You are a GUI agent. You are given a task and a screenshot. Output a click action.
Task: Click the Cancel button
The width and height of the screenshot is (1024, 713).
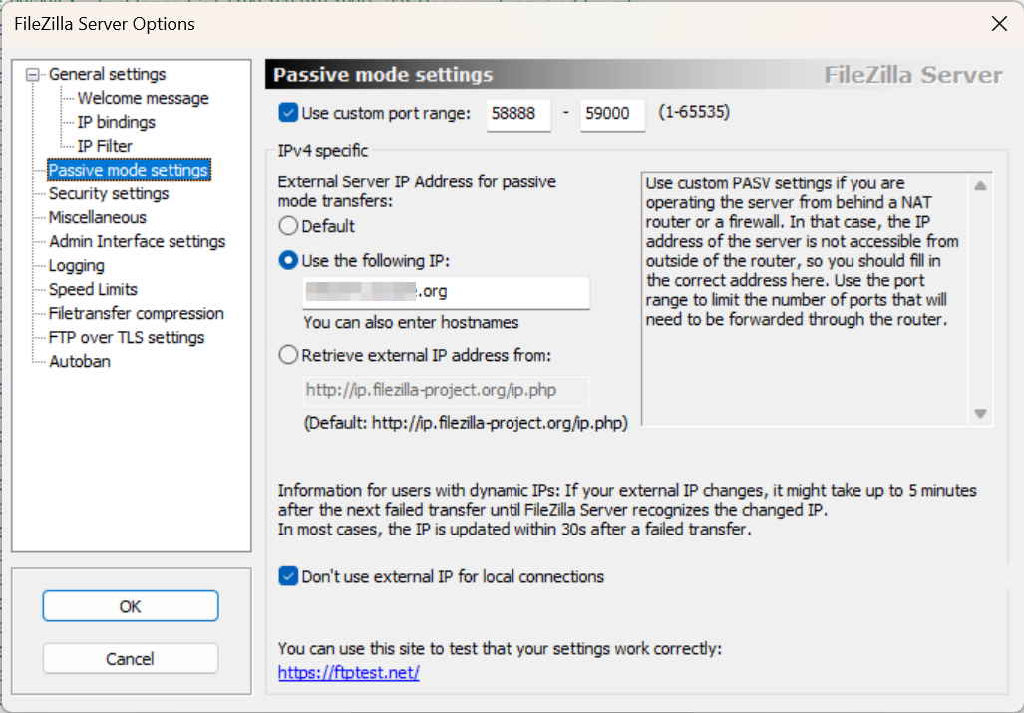131,659
